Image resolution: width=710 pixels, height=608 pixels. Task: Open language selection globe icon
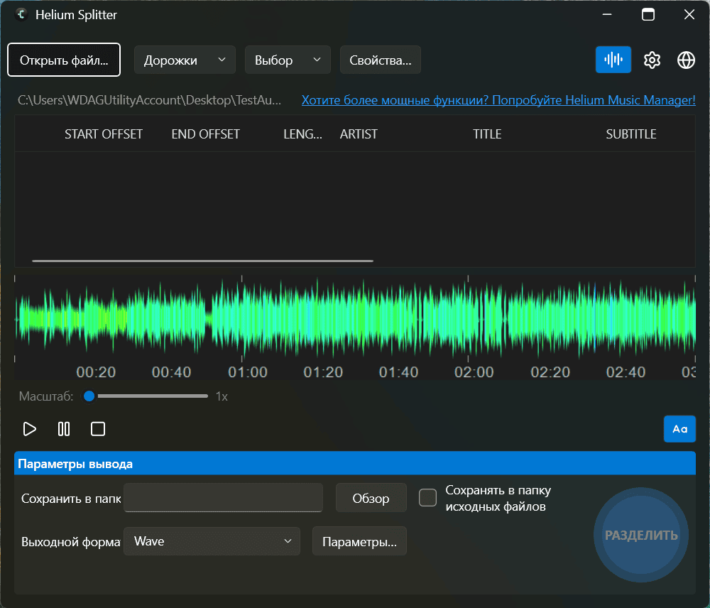[x=686, y=60]
